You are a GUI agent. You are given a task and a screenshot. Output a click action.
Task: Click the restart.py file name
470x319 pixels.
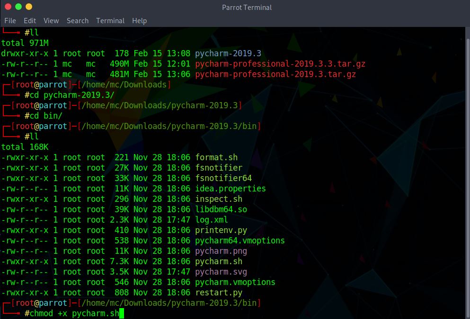(219, 293)
